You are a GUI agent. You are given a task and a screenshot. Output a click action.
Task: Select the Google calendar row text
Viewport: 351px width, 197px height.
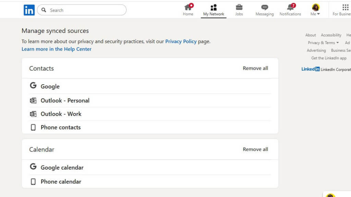(x=62, y=168)
